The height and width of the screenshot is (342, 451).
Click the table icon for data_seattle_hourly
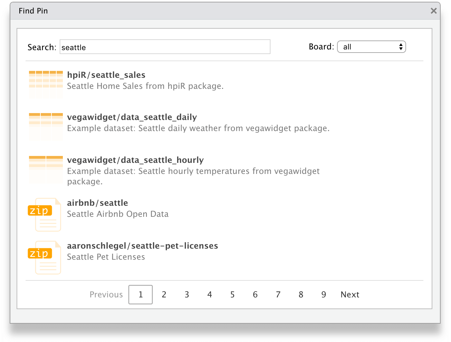[46, 169]
